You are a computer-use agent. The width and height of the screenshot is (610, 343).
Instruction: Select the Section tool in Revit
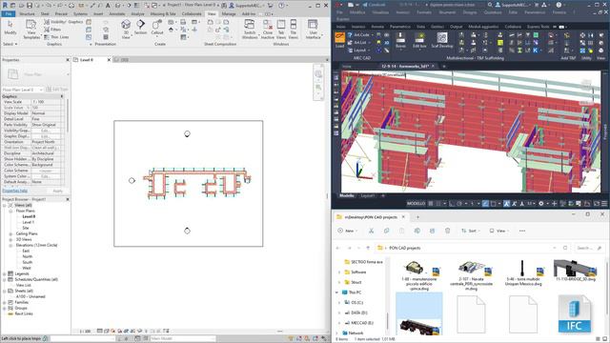point(140,28)
